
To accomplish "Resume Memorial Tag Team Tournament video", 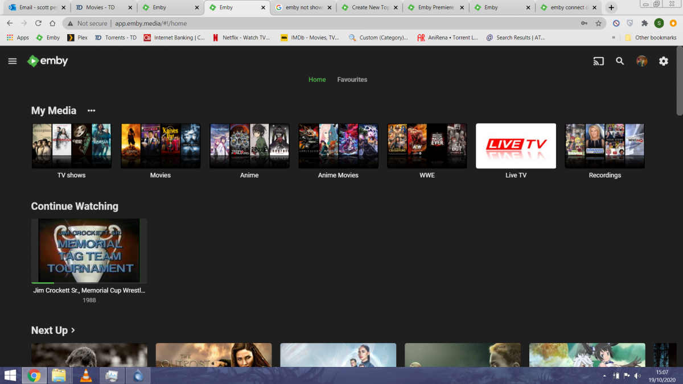I will [89, 251].
